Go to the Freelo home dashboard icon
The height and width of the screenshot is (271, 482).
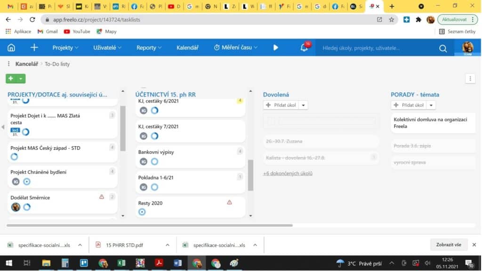[11, 48]
